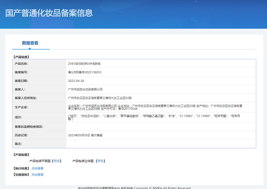Select history entry 2023年05月05日 首次备案
The width and height of the screenshot is (267, 189).
click(x=85, y=135)
